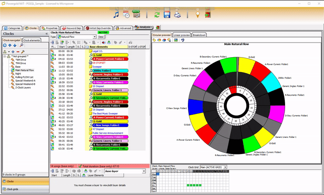Click the calendar clock scheduling icon

tap(126, 15)
